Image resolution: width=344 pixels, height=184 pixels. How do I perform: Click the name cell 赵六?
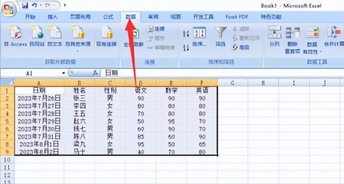(x=79, y=121)
